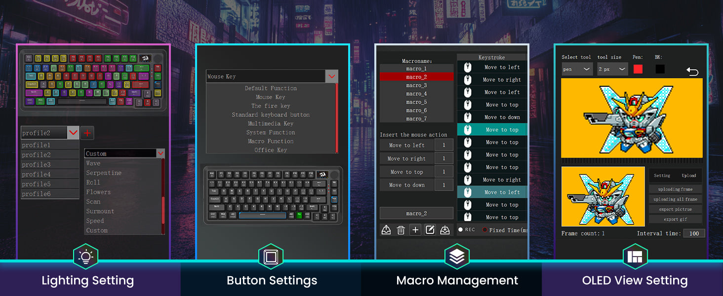
Task: Add a new macro with the plus icon
Action: (x=415, y=230)
